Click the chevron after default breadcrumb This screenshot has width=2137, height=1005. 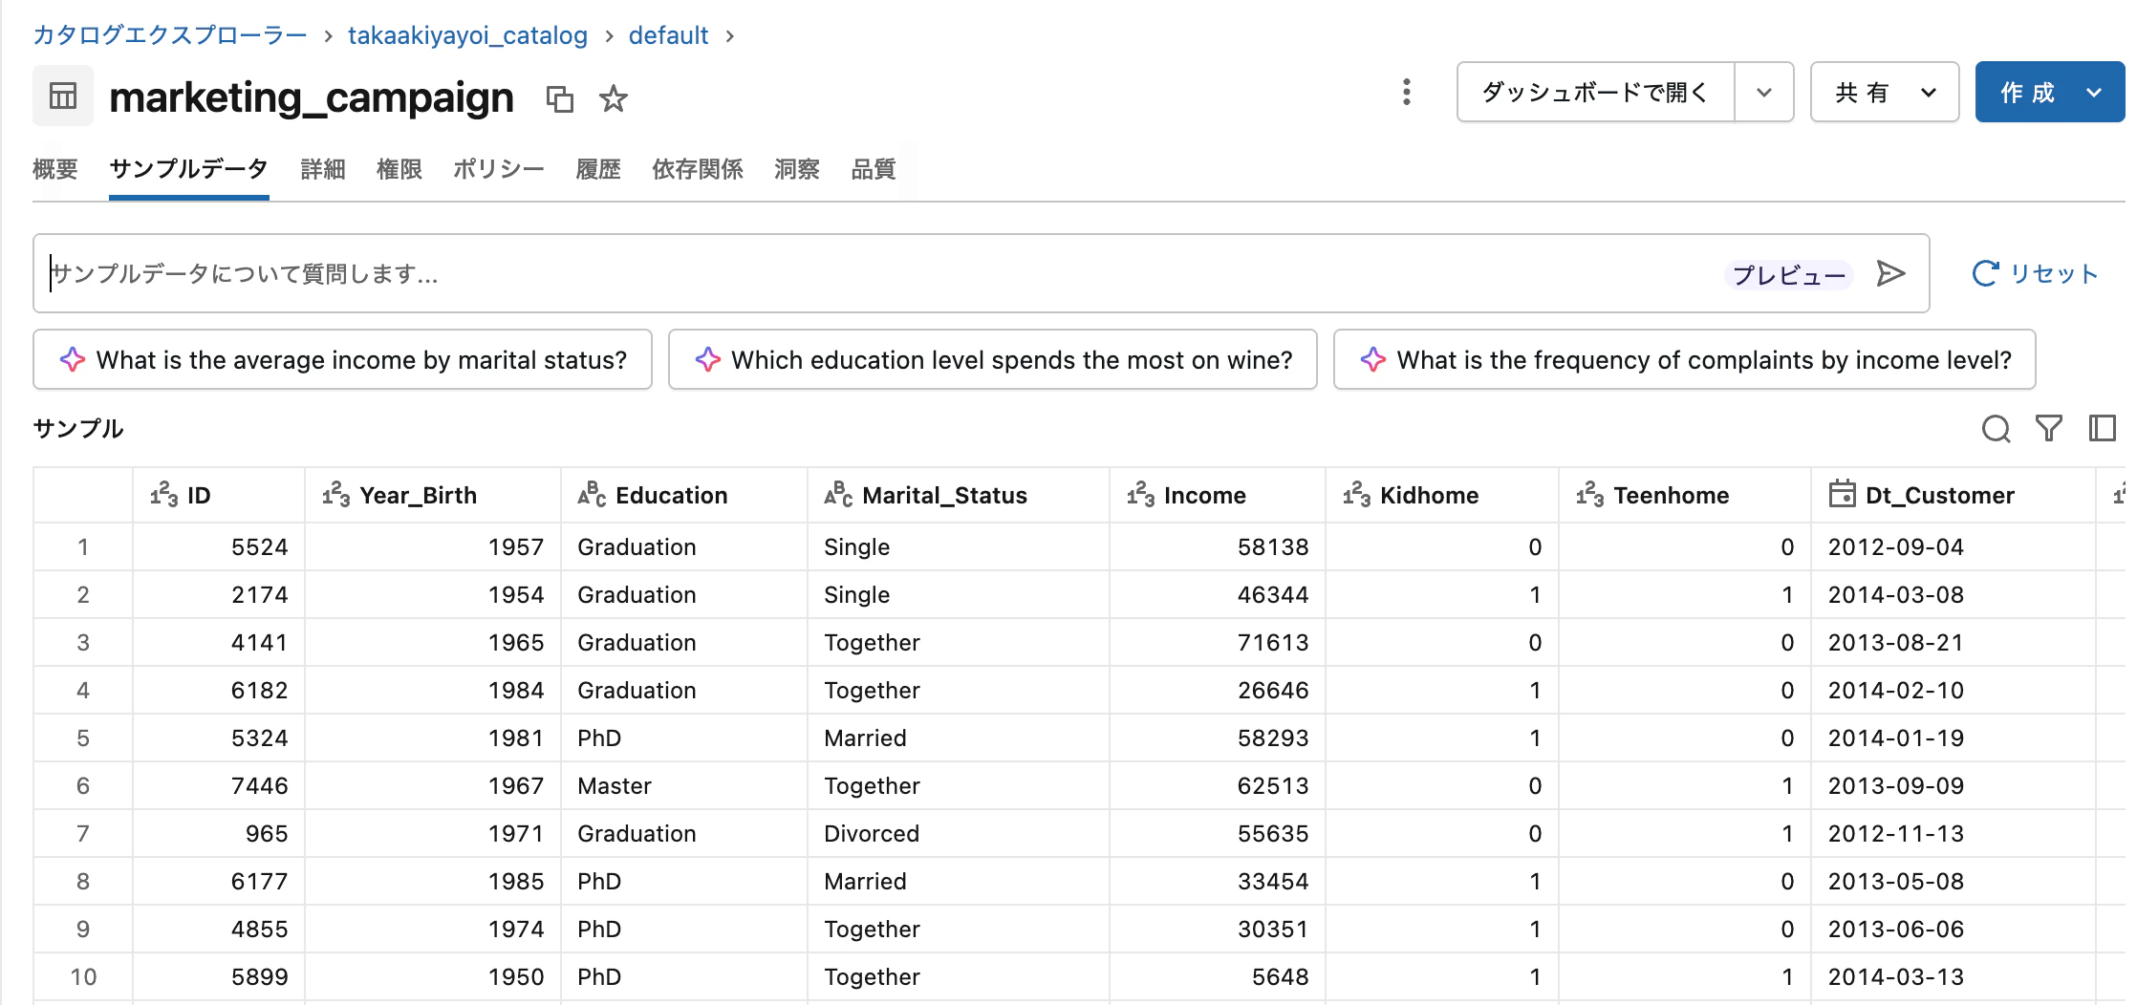(x=730, y=36)
